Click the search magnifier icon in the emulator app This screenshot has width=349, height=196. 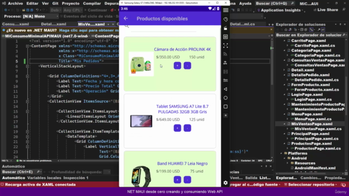pyautogui.click(x=127, y=27)
